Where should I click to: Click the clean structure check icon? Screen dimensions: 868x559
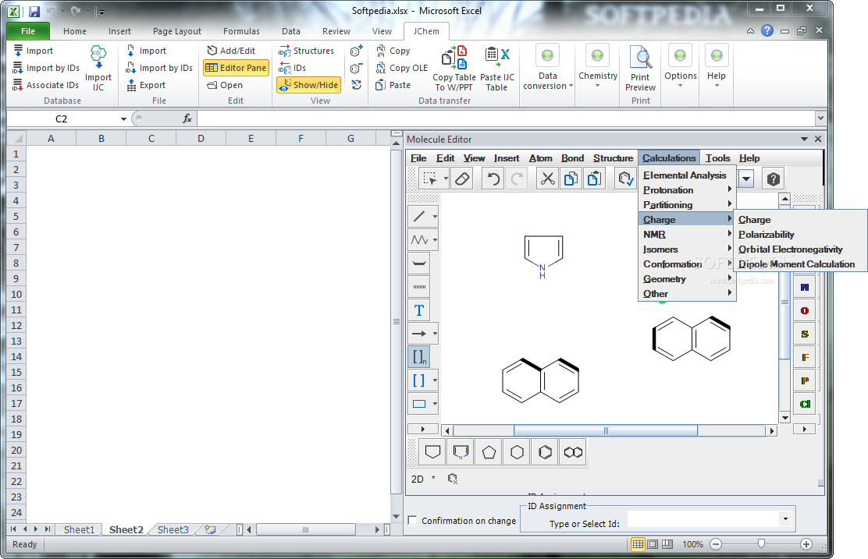coord(625,179)
